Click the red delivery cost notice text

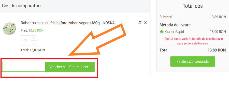tap(193, 41)
